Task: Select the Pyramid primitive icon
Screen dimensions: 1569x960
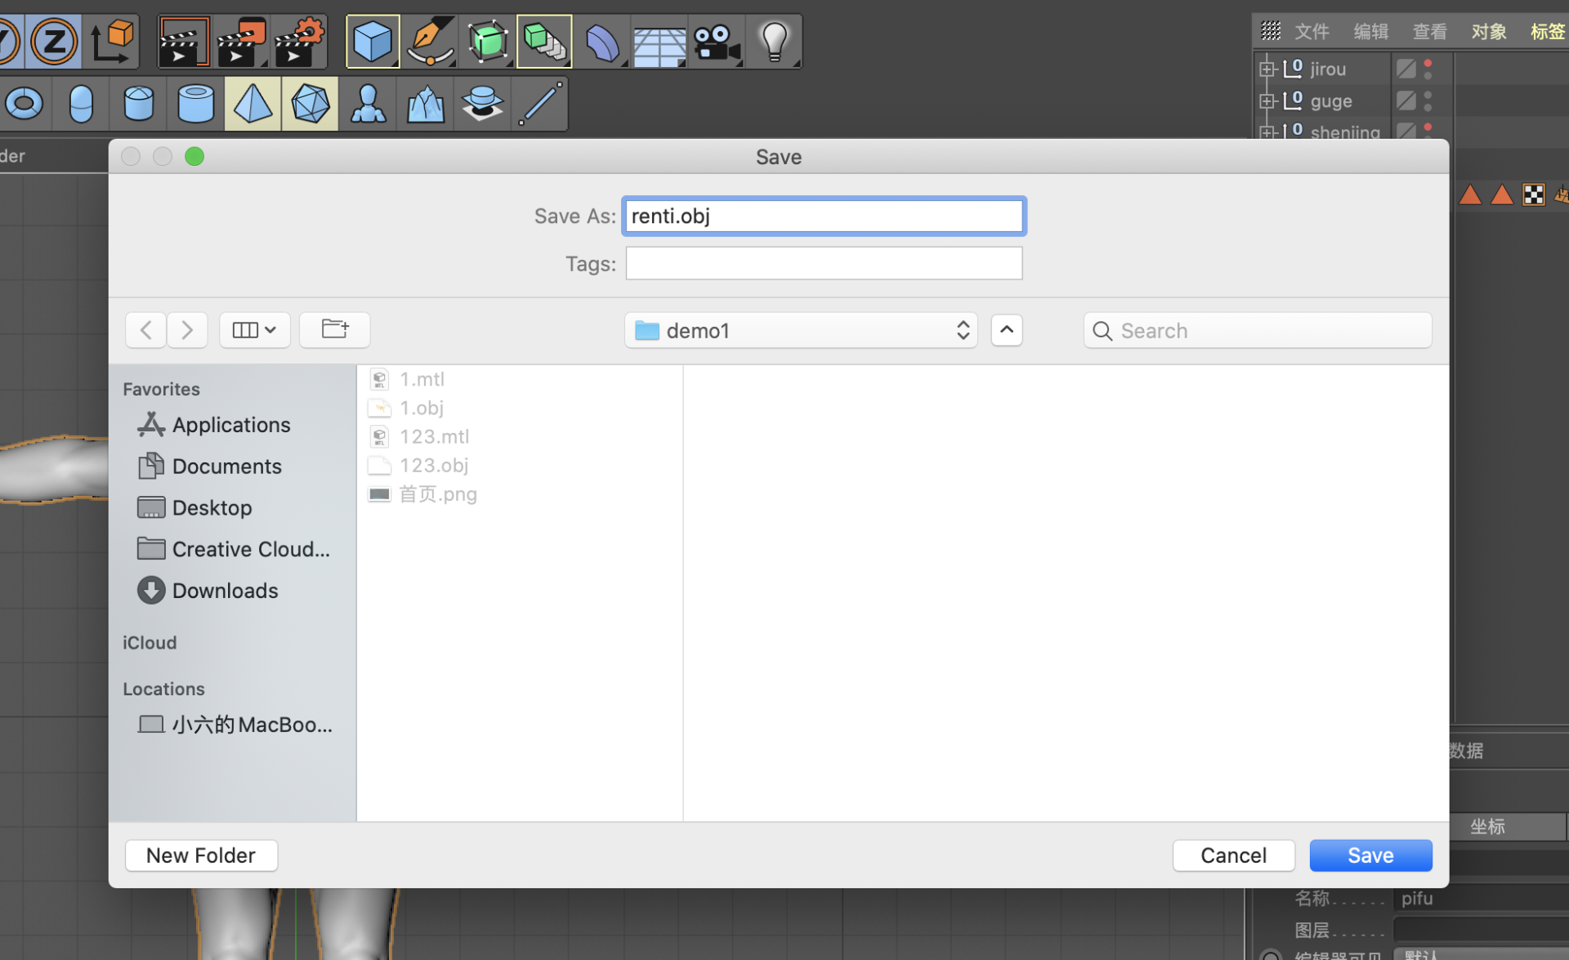Action: coord(253,104)
